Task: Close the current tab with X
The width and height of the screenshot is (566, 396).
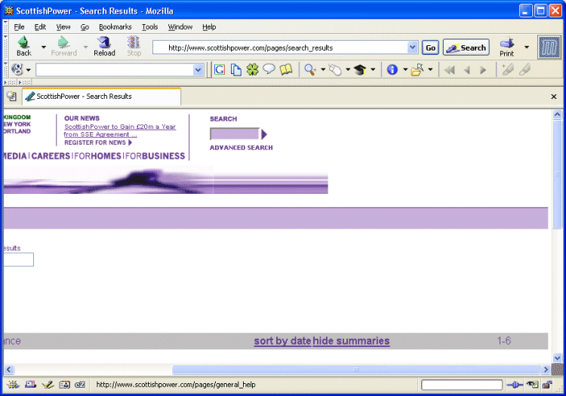Action: click(554, 97)
